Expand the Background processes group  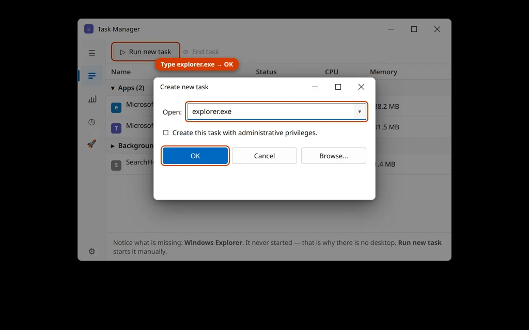[113, 146]
